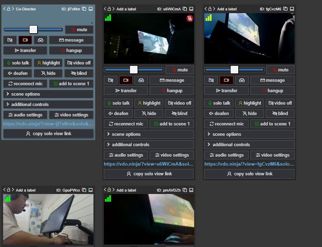Copy the fgCvzM6 stream ID icon
322x247 pixels.
[x=285, y=9]
